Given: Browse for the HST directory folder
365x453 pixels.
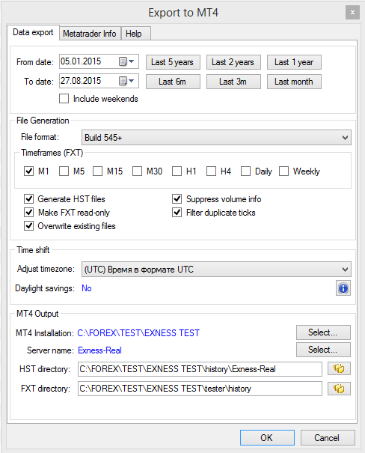Looking at the screenshot, I should 339,368.
